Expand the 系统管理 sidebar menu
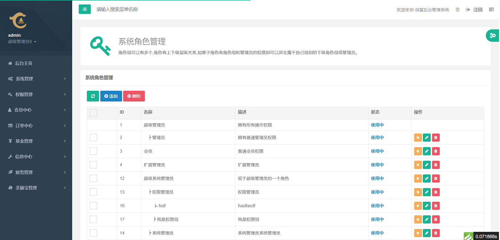This screenshot has height=240, width=500. coord(36,79)
